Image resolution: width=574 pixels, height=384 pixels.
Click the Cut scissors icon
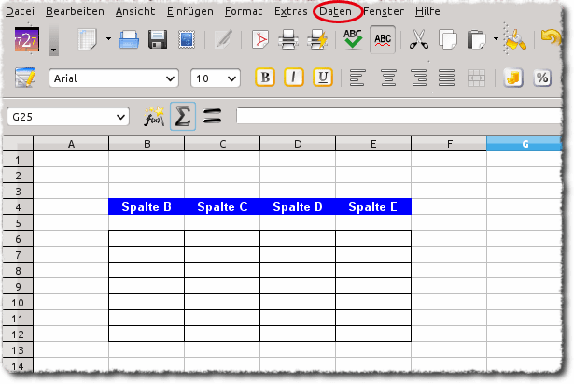(x=419, y=39)
